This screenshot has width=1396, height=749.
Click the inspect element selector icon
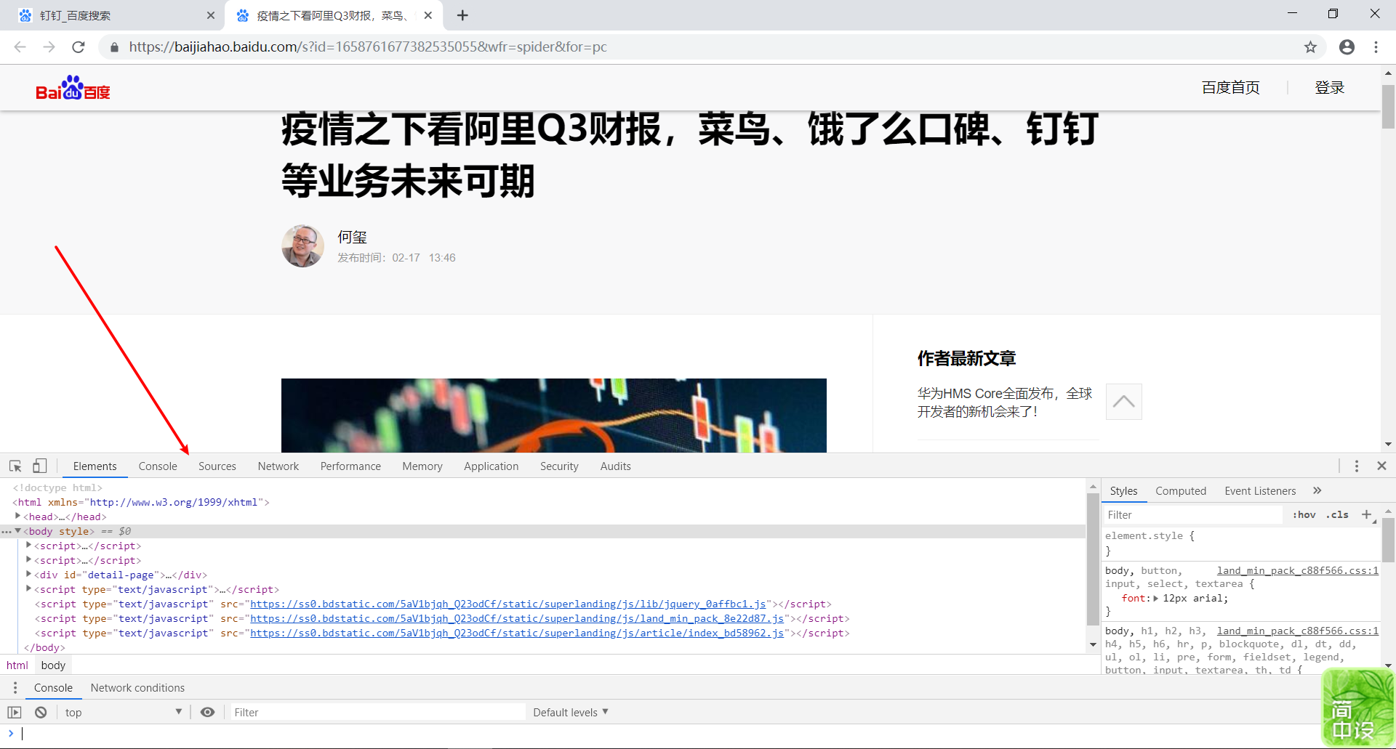click(x=15, y=466)
